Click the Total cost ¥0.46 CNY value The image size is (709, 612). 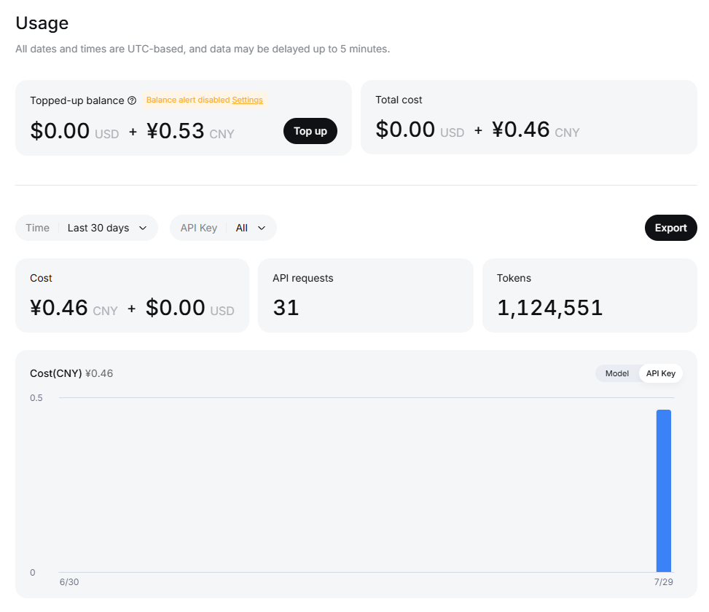point(536,130)
